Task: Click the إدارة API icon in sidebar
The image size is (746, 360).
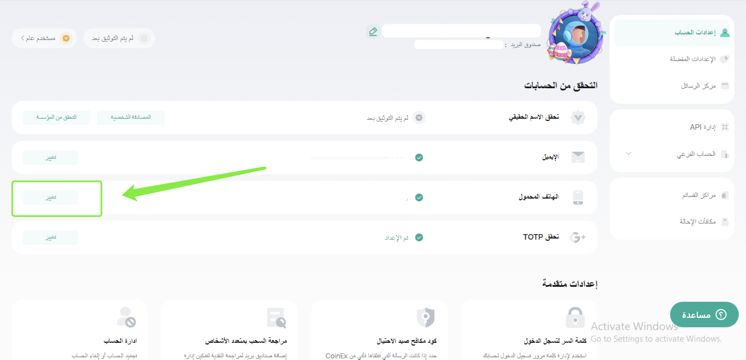Action: 725,127
